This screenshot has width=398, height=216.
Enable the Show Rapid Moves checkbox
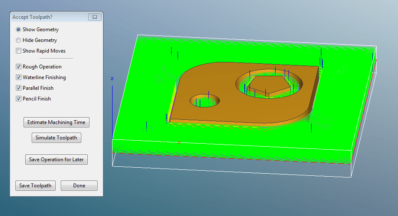tap(18, 51)
